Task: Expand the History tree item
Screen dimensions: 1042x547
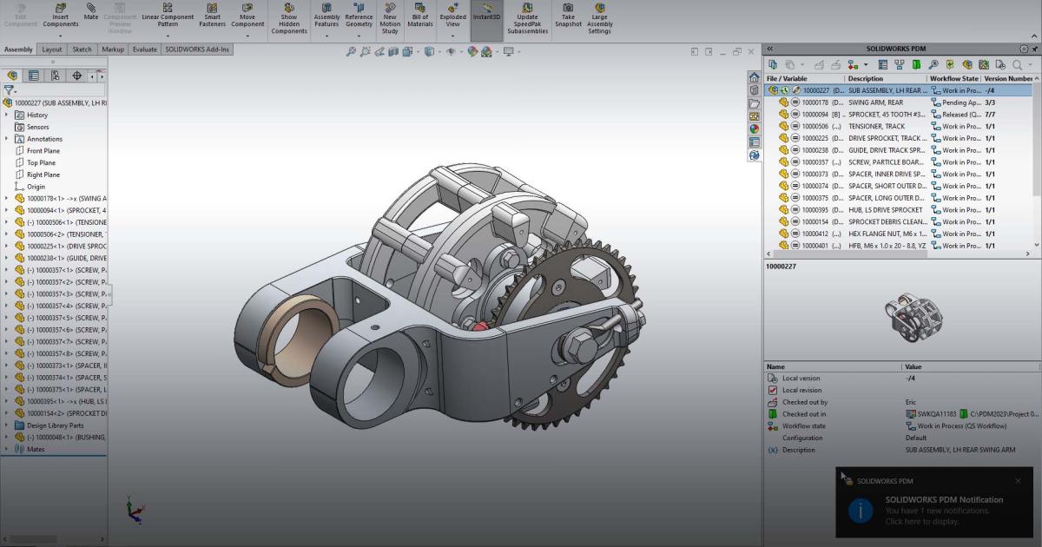Action: pos(7,114)
